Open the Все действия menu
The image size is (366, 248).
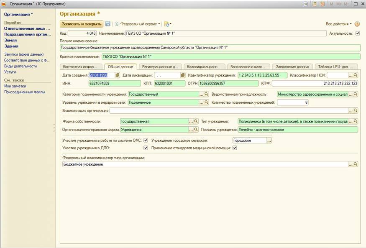[x=338, y=24]
